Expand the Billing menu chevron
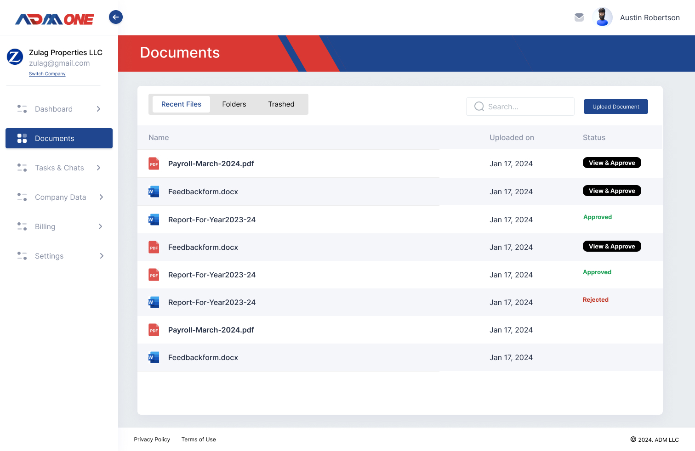 100,226
